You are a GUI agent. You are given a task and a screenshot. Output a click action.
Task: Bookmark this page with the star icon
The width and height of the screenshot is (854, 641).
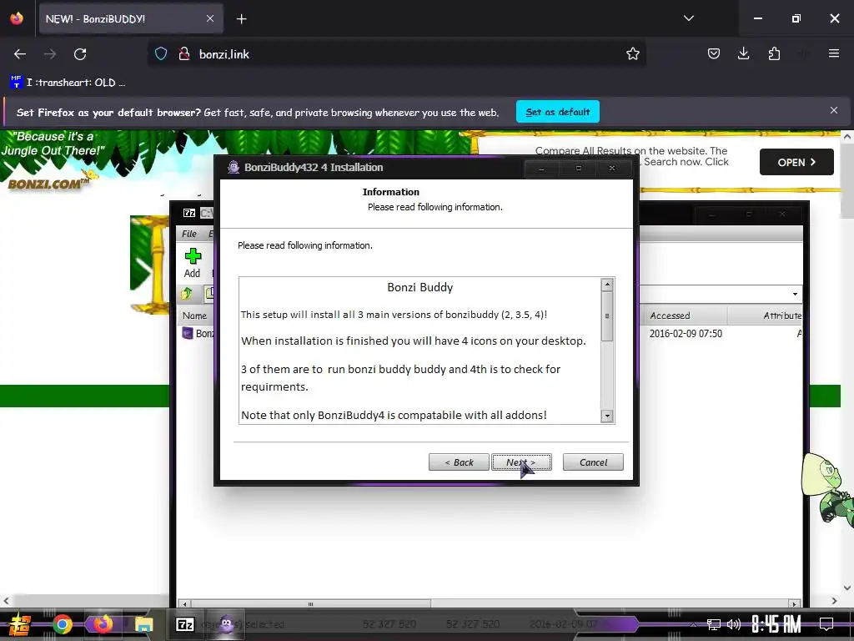[632, 53]
